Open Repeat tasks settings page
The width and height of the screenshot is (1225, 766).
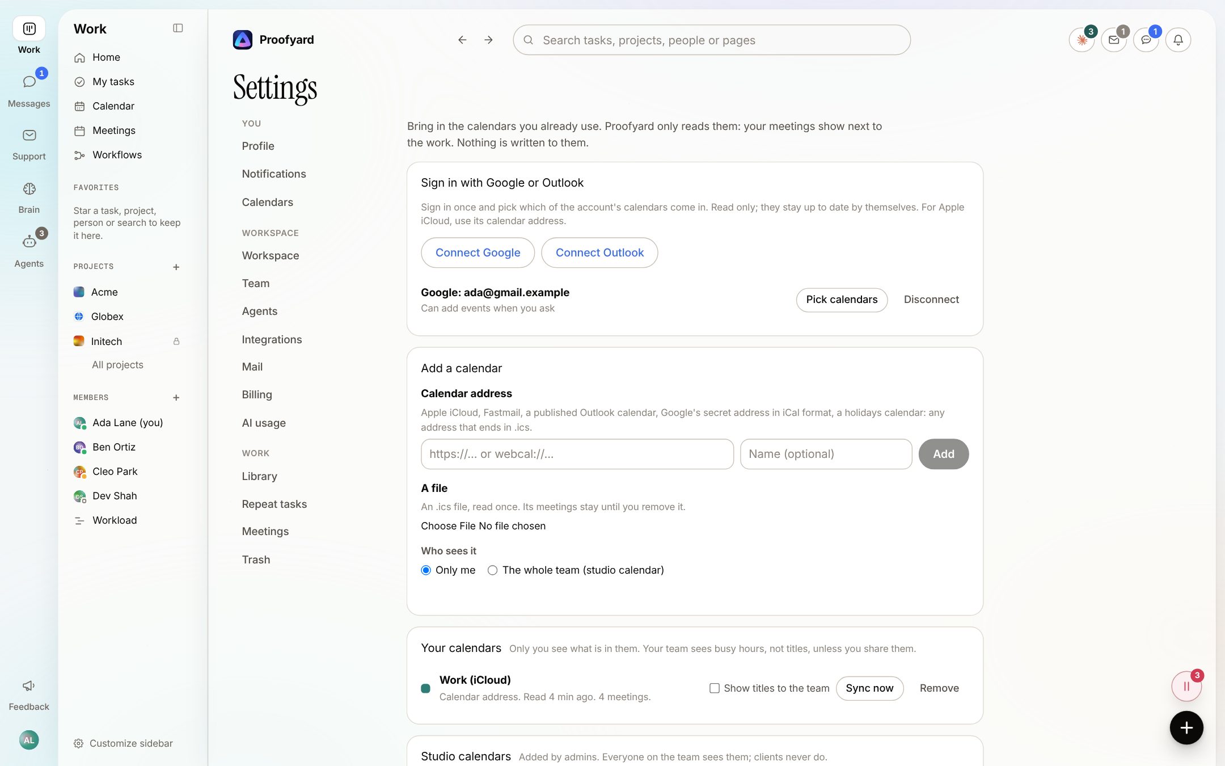(274, 504)
